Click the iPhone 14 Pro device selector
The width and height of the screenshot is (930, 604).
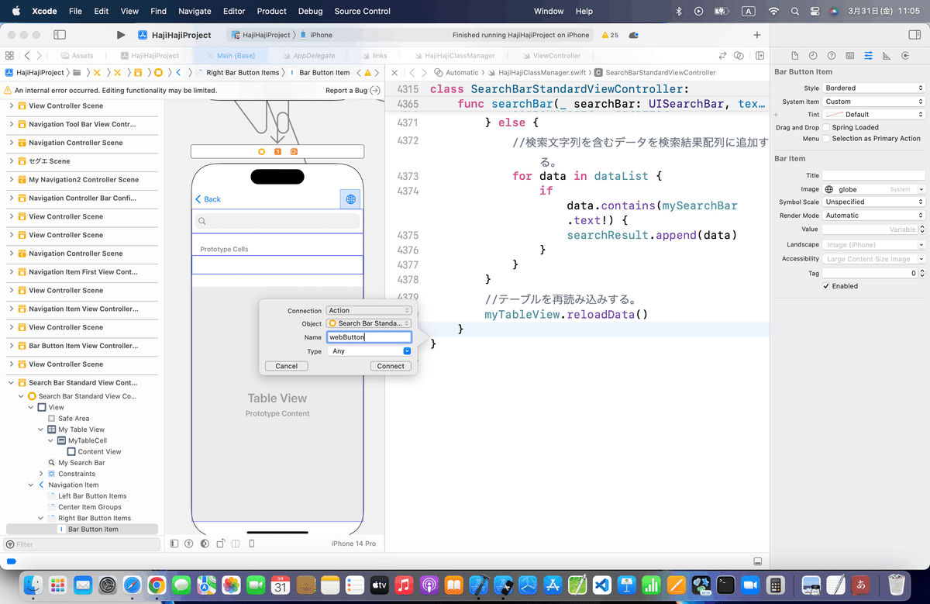pos(353,544)
